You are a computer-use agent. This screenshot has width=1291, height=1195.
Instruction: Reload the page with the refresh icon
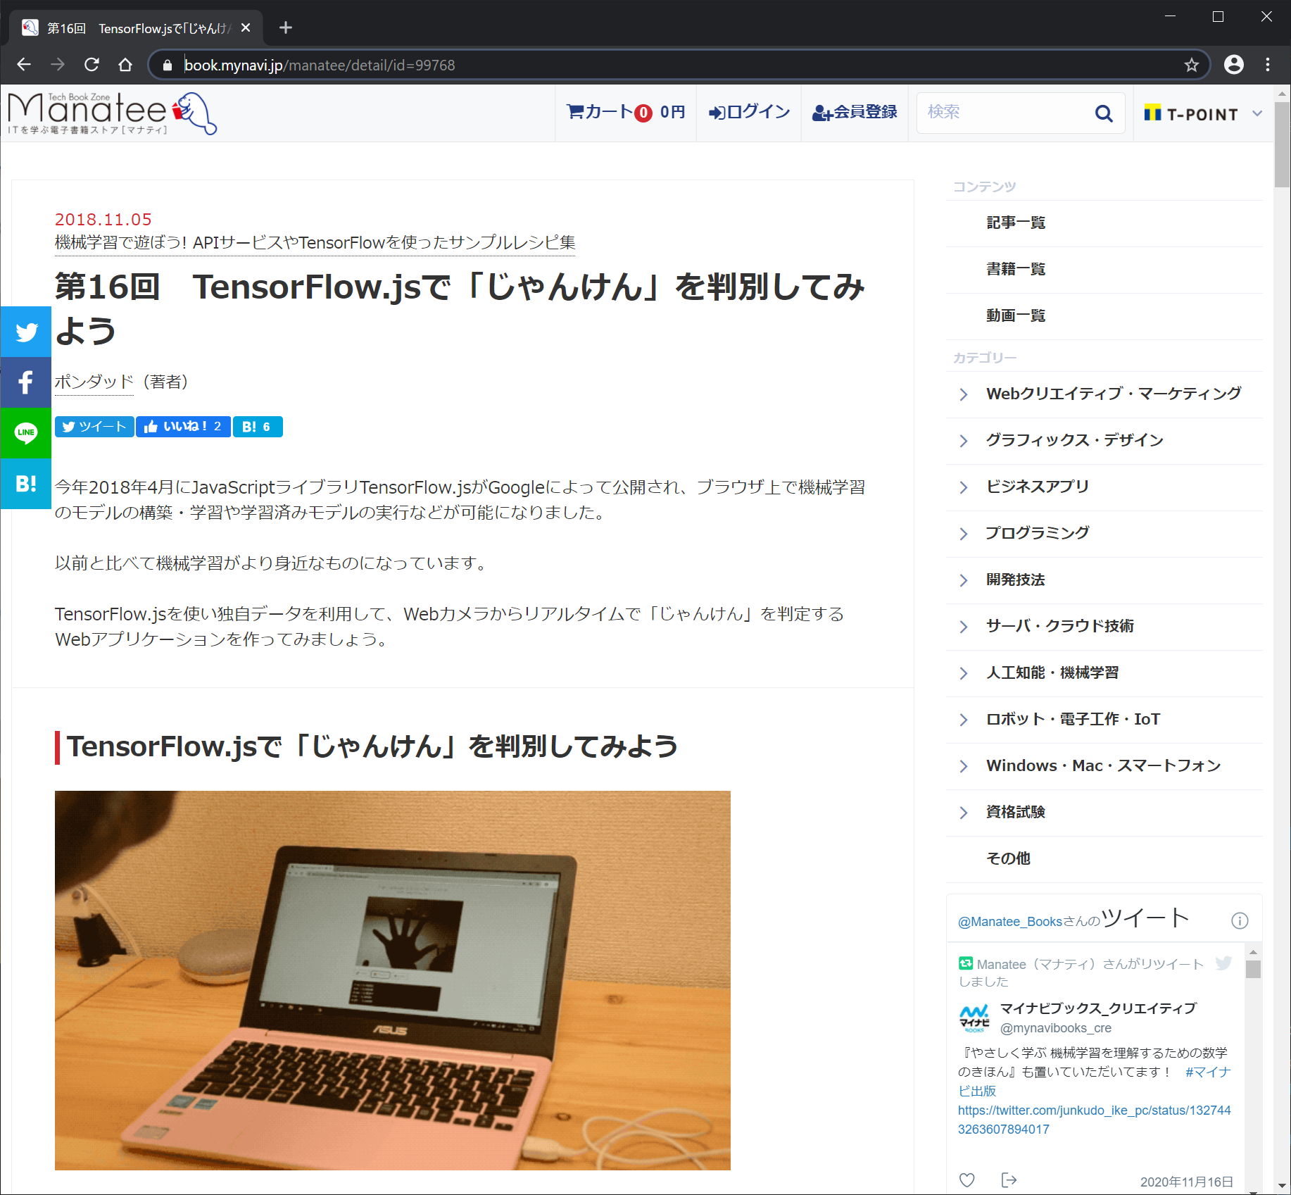[x=92, y=65]
